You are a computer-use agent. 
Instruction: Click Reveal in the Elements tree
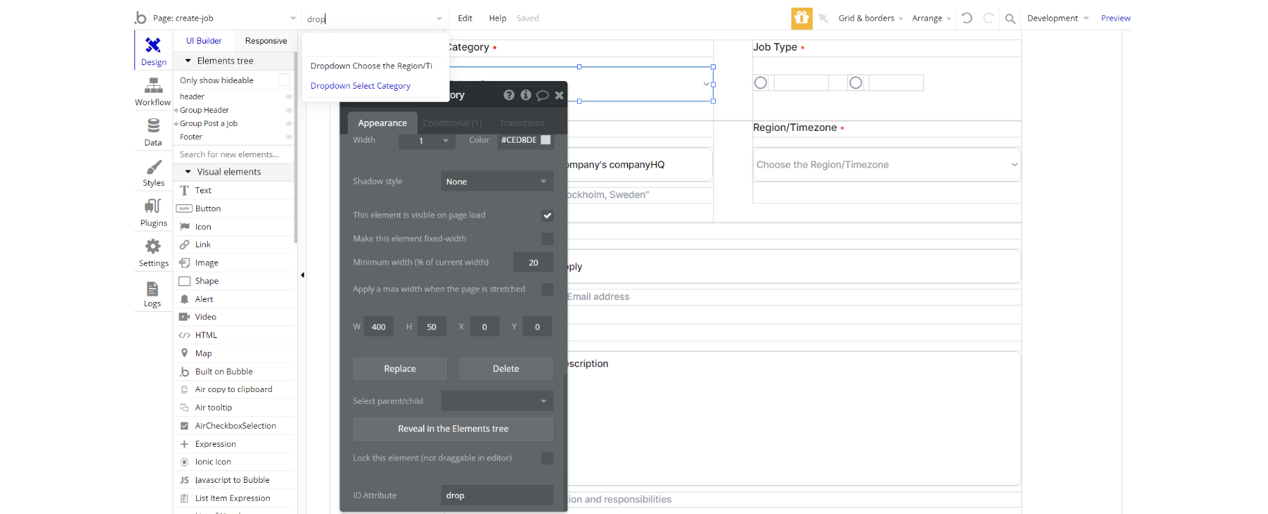(x=453, y=429)
